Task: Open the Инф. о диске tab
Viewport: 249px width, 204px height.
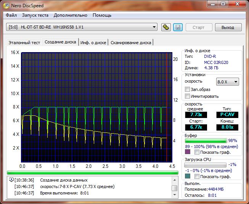Action: point(93,43)
